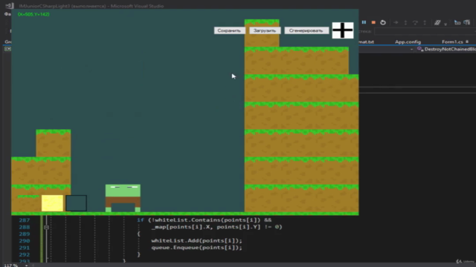The image size is (476, 267).
Task: Click the dark outlined empty block in the game
Action: coord(76,203)
